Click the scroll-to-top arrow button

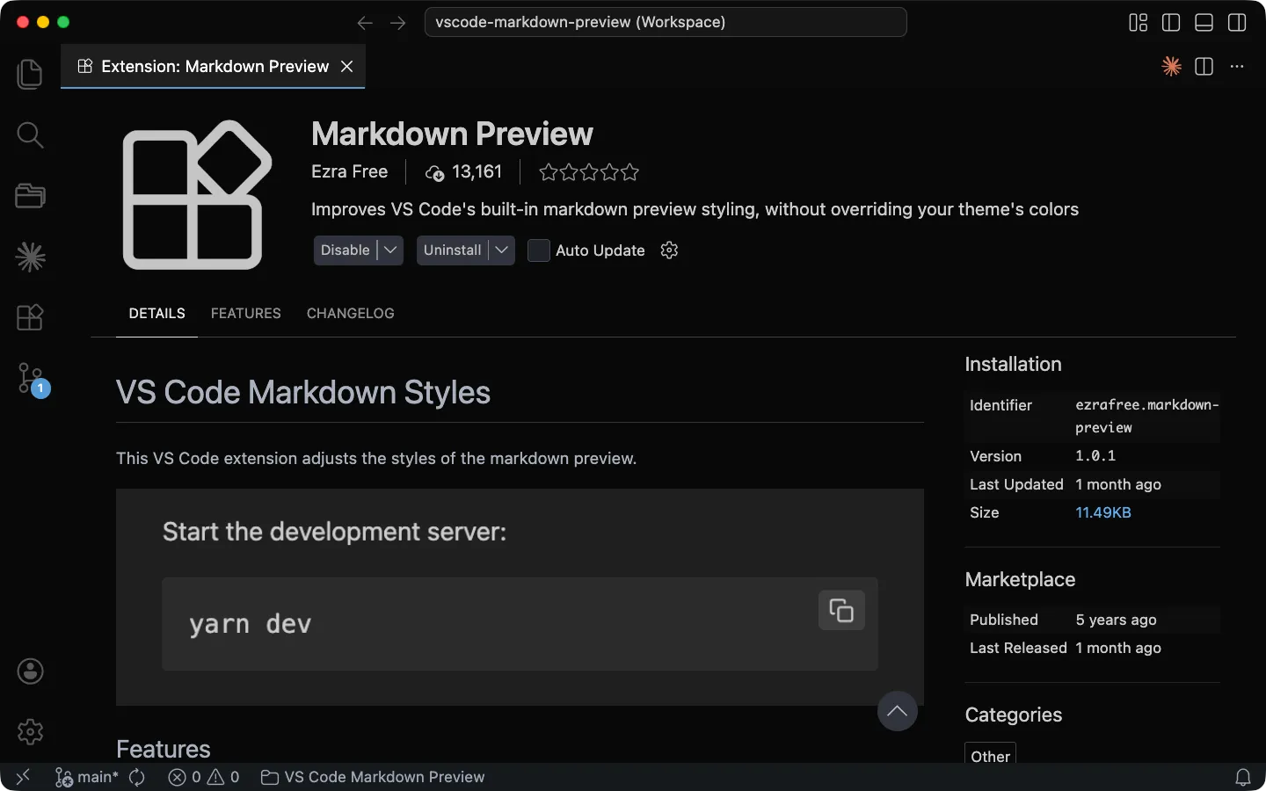pyautogui.click(x=897, y=711)
